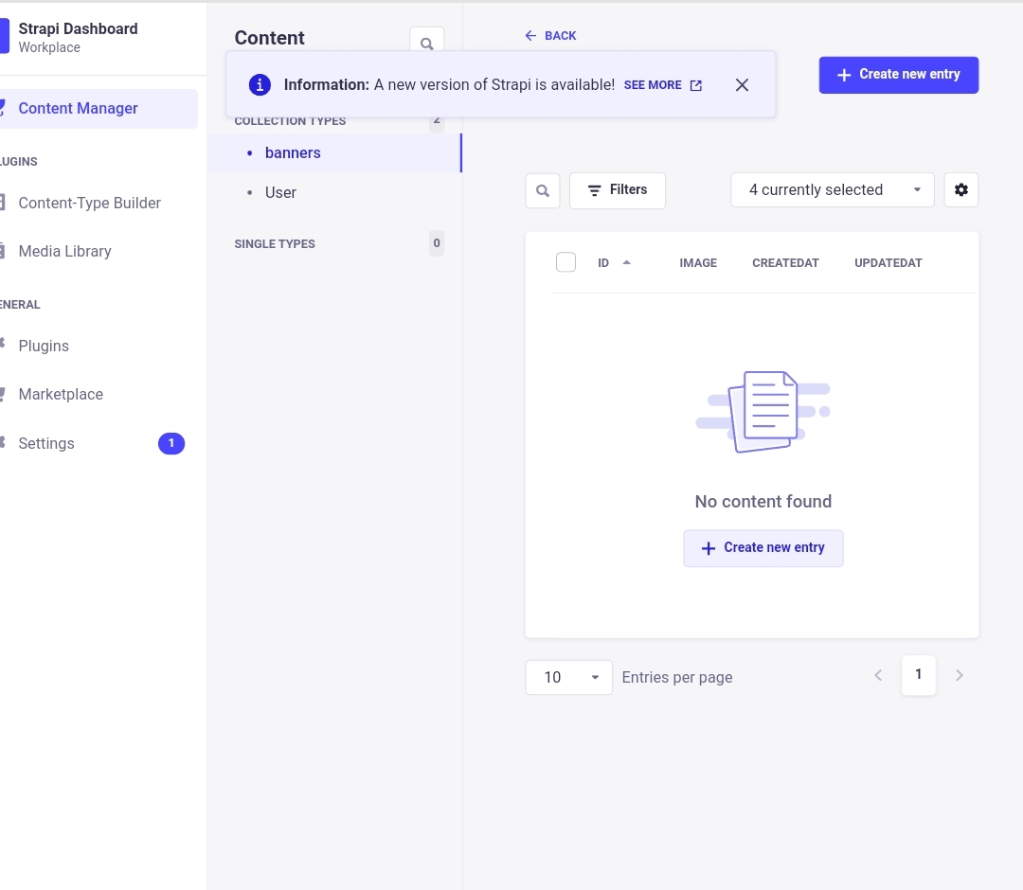
Task: Click the Strapi Dashboard logo
Action: tap(4, 37)
